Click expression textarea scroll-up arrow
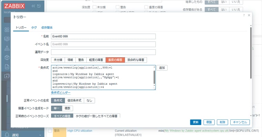The height and width of the screenshot is (137, 262). pyautogui.click(x=154, y=67)
